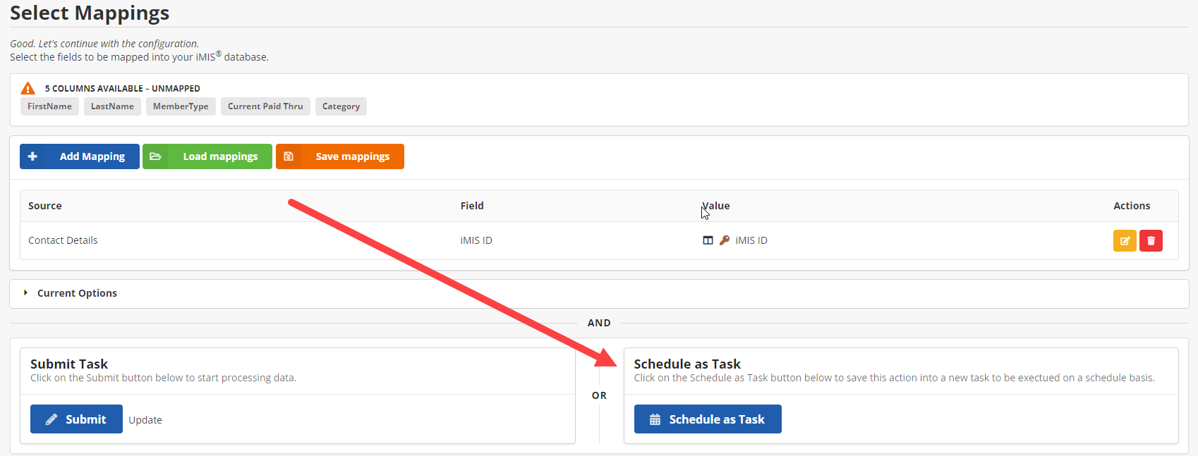Screen dimensions: 1198x456
Task: Pick the Current Paid Thru column tag
Action: pos(265,106)
